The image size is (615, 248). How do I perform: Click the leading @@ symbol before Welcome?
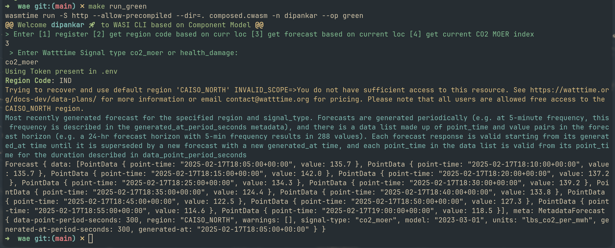tap(9, 25)
